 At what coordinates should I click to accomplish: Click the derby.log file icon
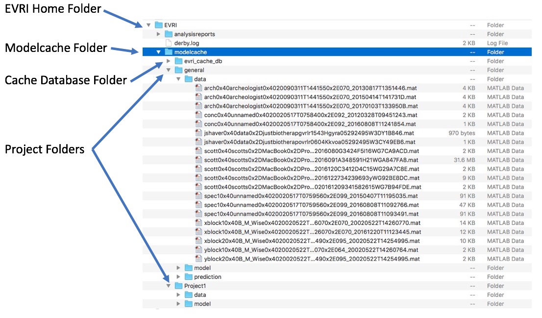tap(169, 43)
